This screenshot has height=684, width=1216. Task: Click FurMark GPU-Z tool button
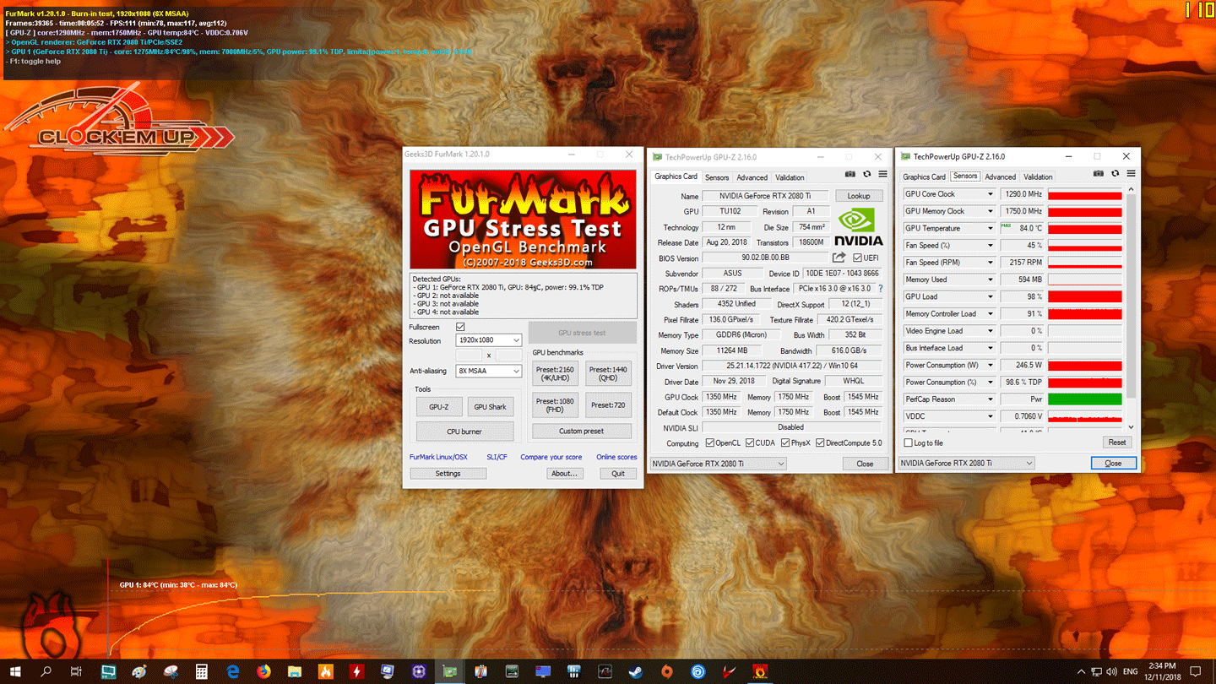pos(439,406)
